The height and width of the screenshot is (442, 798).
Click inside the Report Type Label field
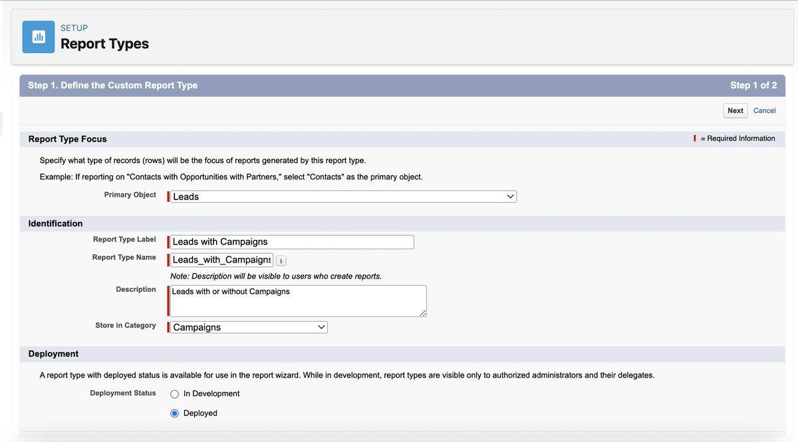(x=291, y=241)
